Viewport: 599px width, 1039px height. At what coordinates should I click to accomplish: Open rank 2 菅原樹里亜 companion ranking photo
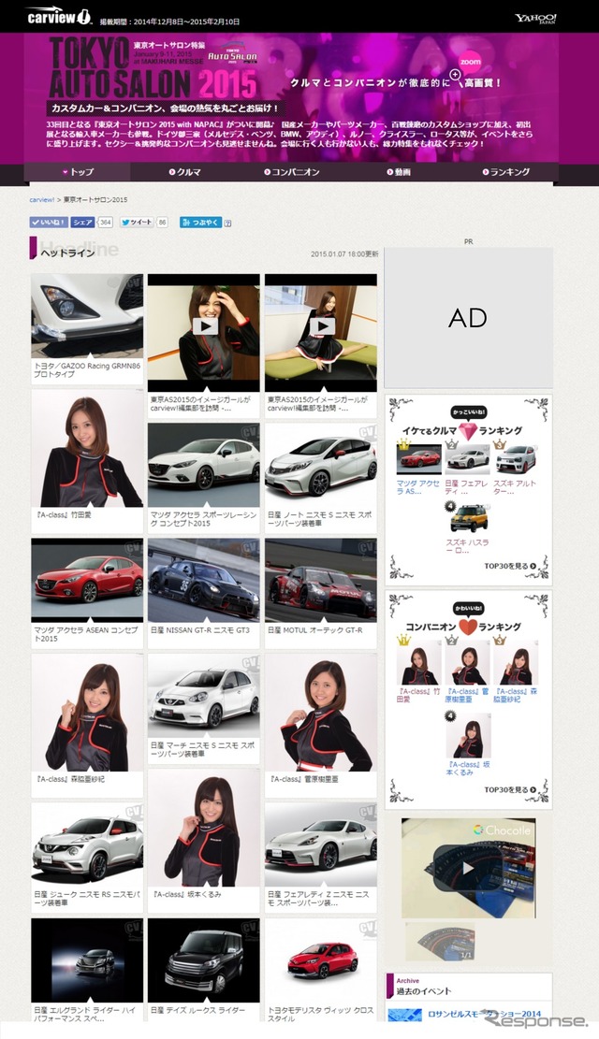468,665
